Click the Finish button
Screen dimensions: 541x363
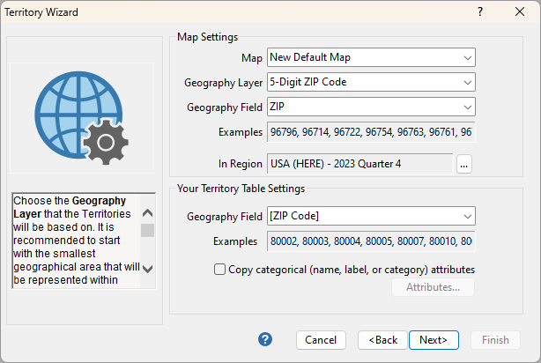pyautogui.click(x=495, y=340)
